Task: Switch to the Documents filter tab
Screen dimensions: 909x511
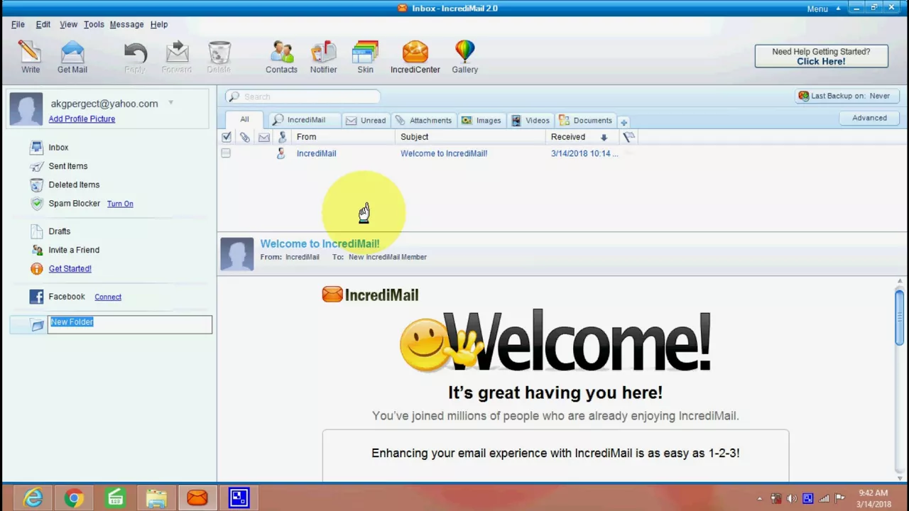Action: [x=585, y=120]
